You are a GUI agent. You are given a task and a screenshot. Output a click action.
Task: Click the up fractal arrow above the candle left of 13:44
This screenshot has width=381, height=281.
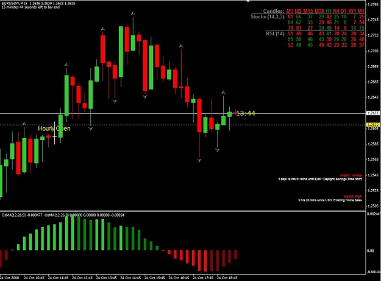223,92
